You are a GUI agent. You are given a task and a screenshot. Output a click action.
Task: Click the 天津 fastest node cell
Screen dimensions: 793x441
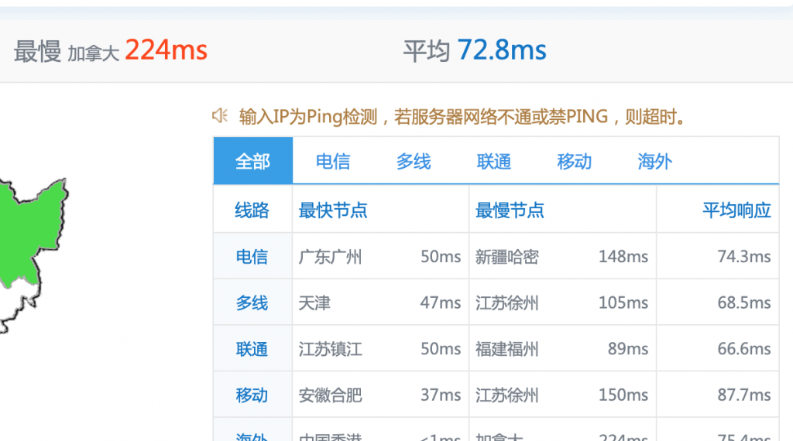(x=314, y=303)
